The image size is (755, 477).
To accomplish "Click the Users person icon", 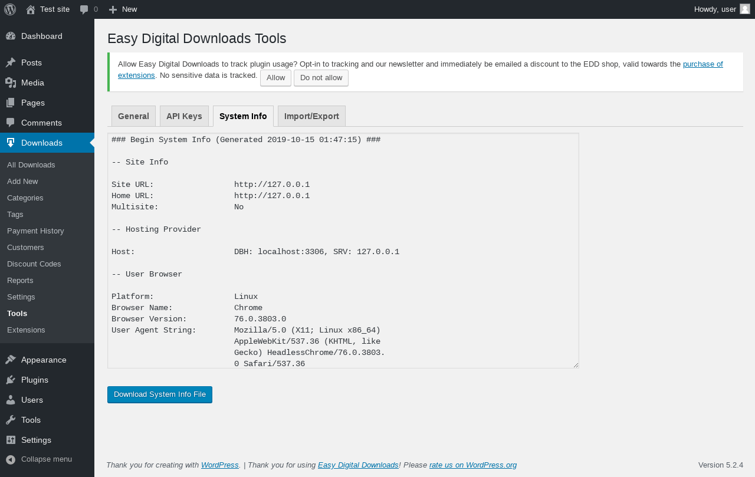I will click(x=11, y=400).
